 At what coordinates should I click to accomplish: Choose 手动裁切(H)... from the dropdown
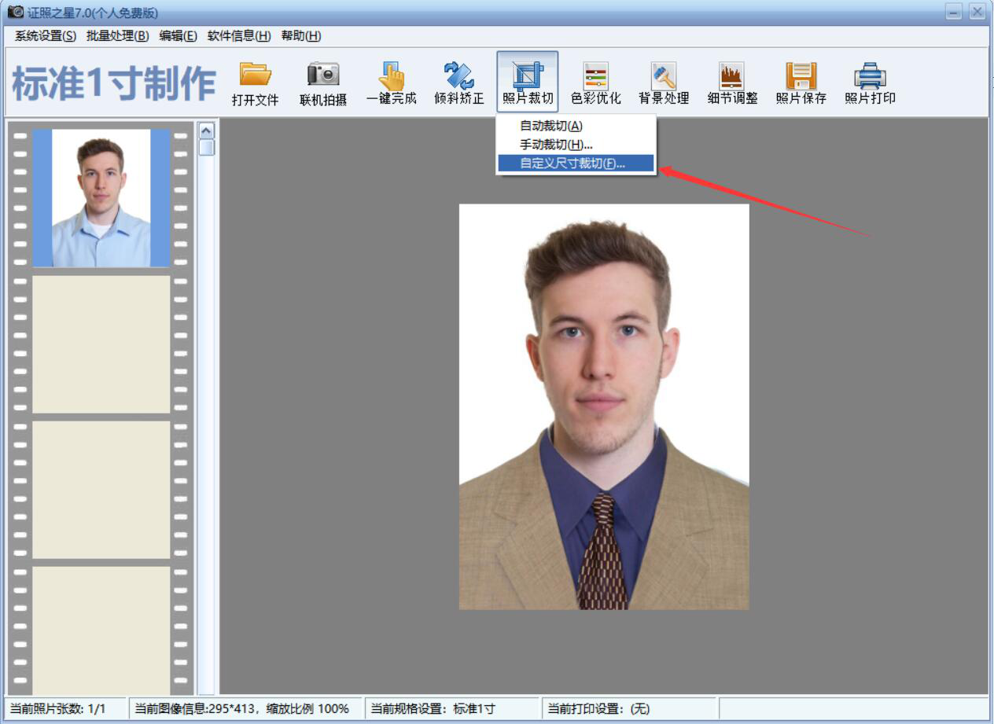[x=576, y=145]
